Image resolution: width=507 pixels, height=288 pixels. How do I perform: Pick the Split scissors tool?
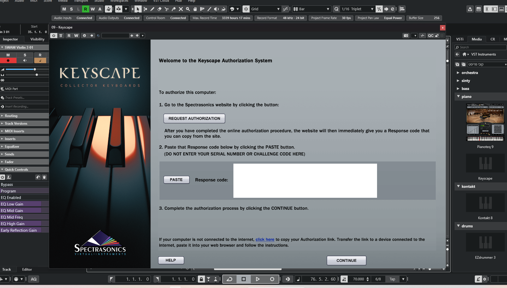click(166, 9)
